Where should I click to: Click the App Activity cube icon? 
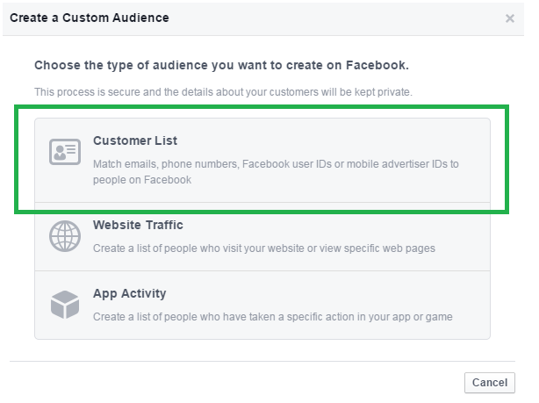coord(65,305)
